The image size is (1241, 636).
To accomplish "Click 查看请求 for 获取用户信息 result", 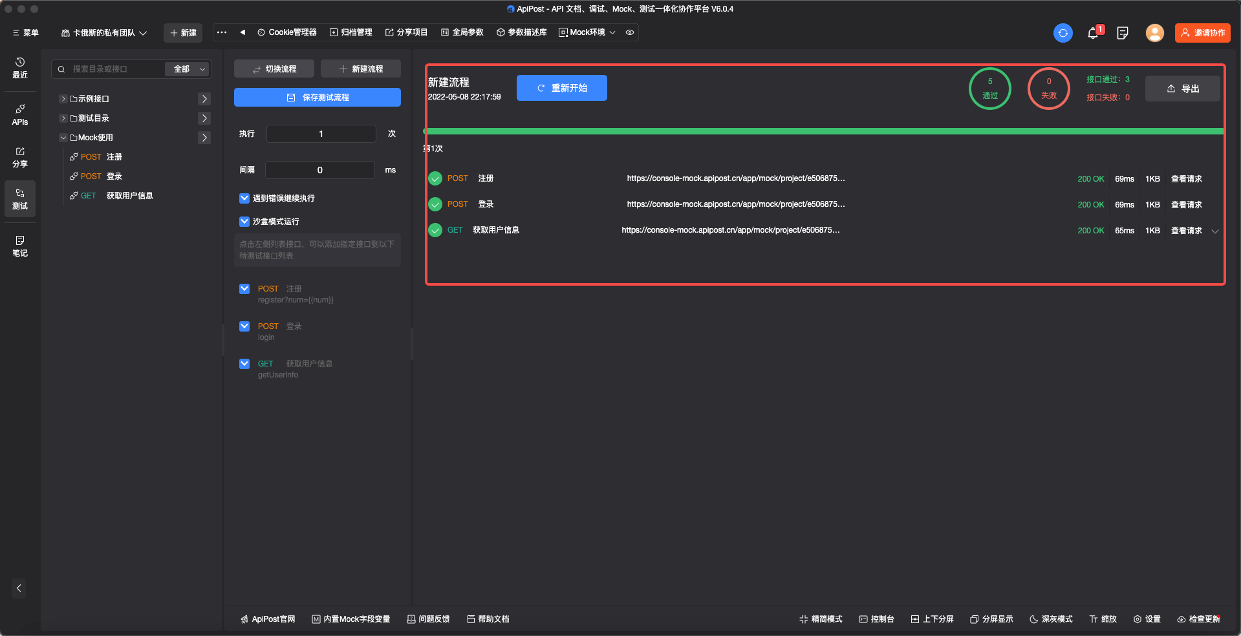I will point(1186,231).
